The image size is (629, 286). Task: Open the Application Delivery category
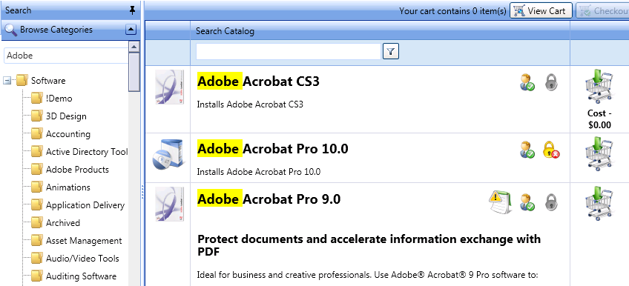click(85, 205)
